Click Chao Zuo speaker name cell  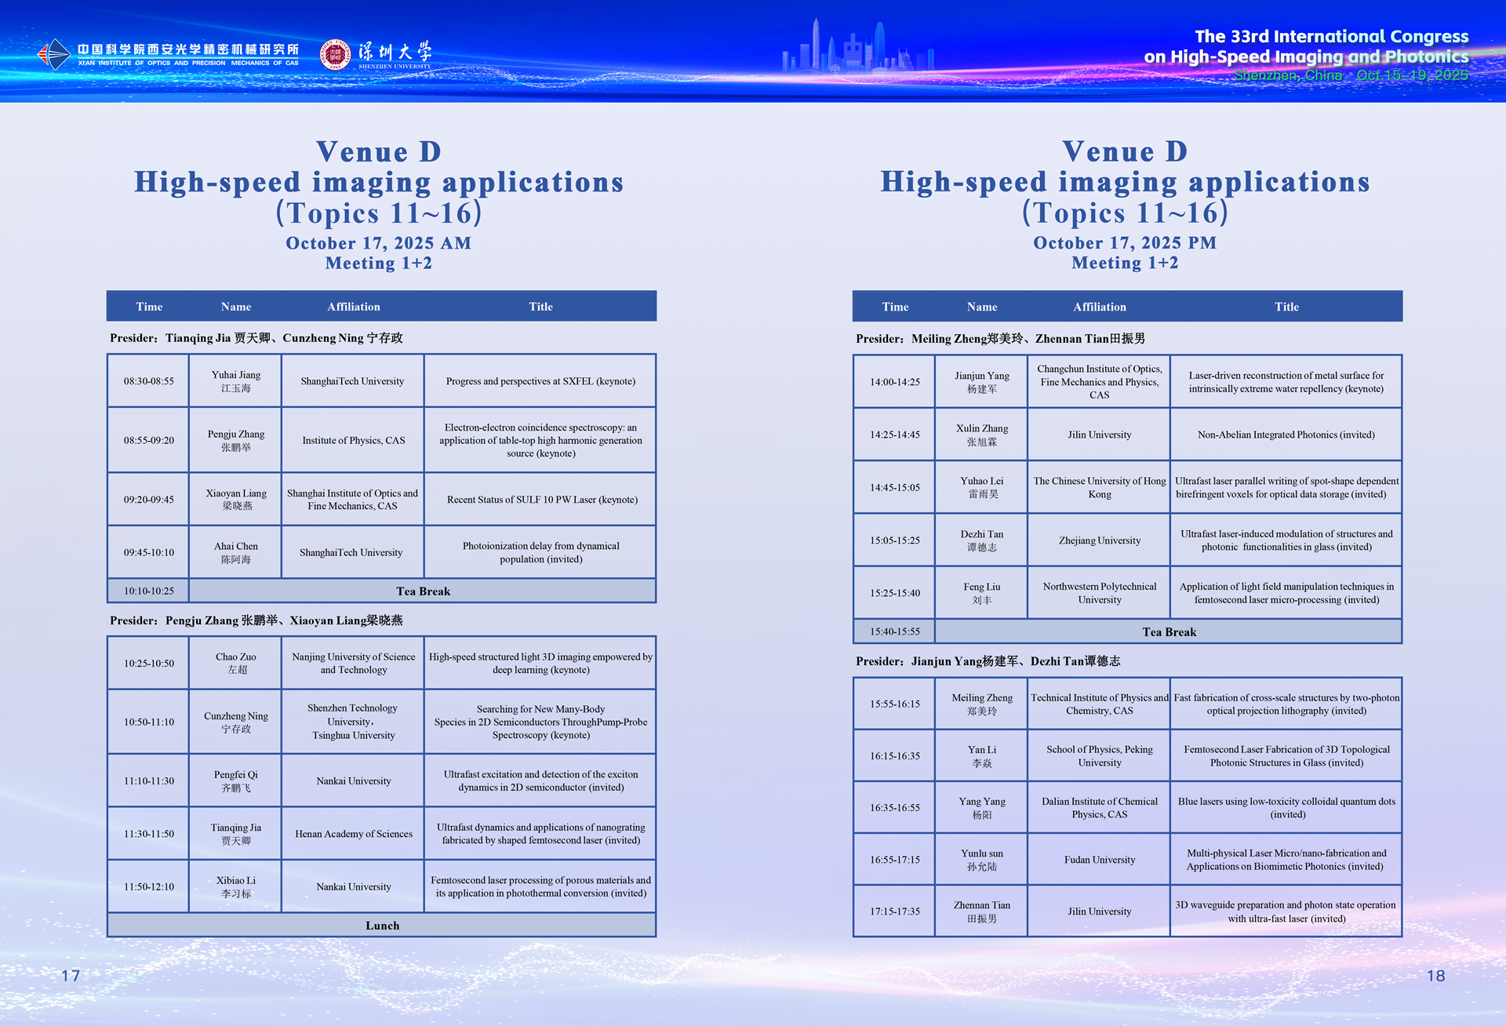click(x=235, y=663)
